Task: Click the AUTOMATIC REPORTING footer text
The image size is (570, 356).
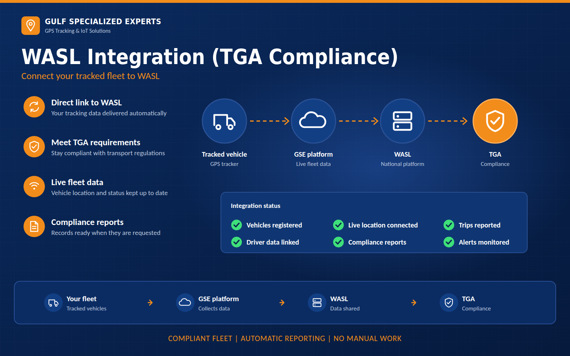Action: click(283, 339)
